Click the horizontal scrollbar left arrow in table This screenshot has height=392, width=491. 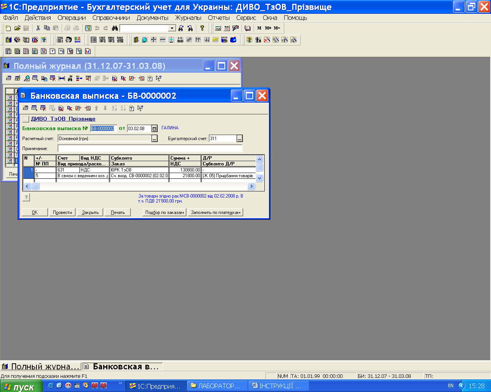27,186
